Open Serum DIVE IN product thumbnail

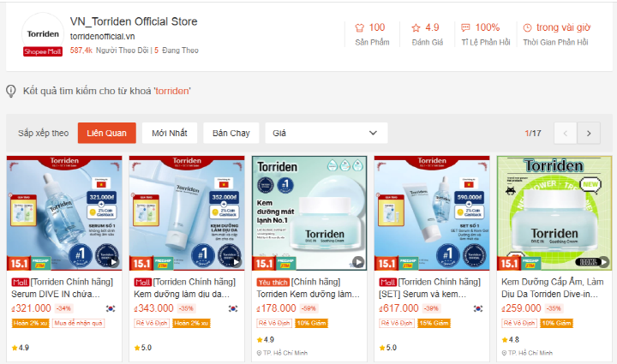64,213
